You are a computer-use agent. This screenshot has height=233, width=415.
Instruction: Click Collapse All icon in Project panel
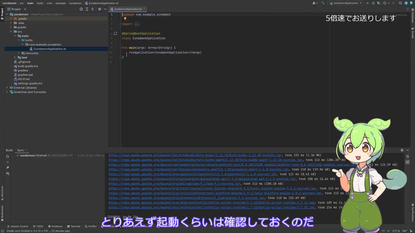coord(93,9)
